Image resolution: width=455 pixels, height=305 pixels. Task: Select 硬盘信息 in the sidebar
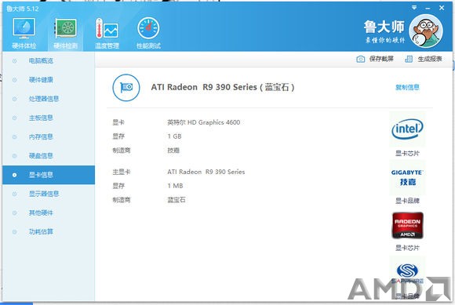coord(49,156)
